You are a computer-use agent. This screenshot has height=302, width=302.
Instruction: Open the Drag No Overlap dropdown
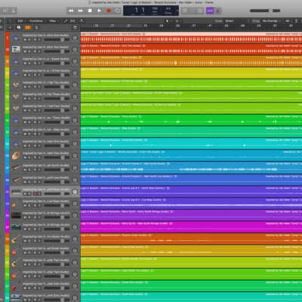pos(270,21)
